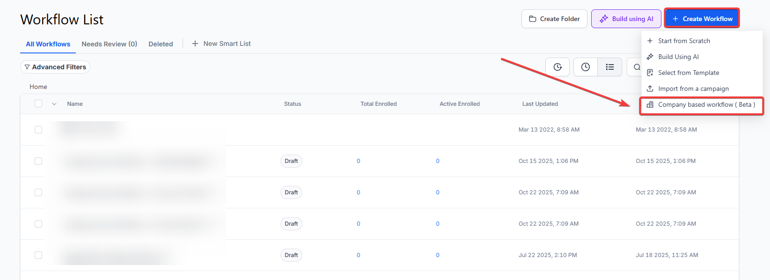This screenshot has width=770, height=280.
Task: Toggle the select-all checkbox in table header
Action: (x=38, y=103)
